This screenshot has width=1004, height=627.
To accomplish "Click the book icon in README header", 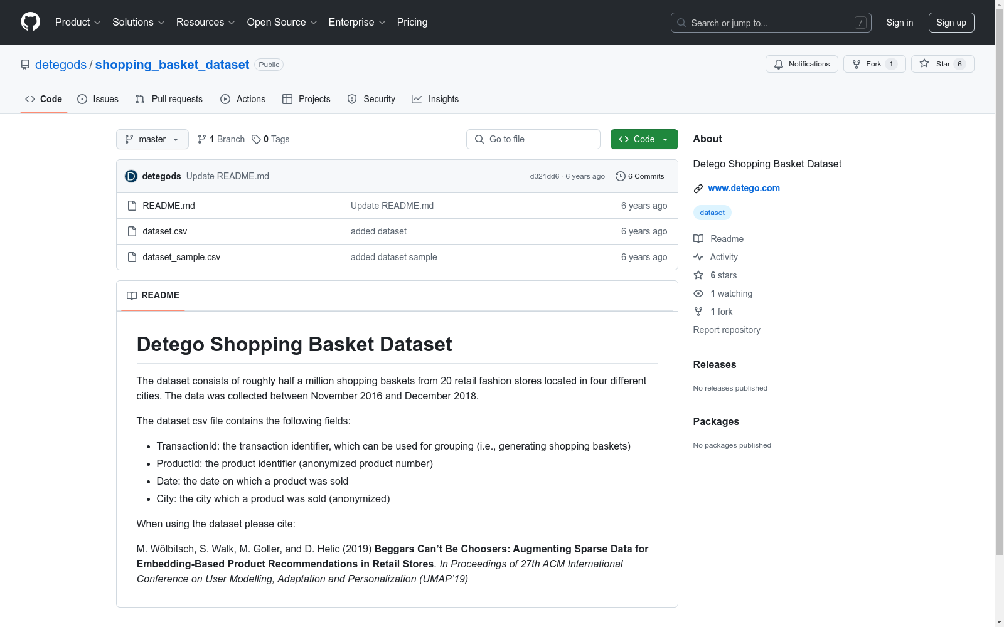I will pyautogui.click(x=132, y=295).
